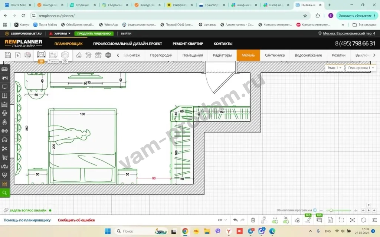Open the Радиаторы tab

point(222,55)
